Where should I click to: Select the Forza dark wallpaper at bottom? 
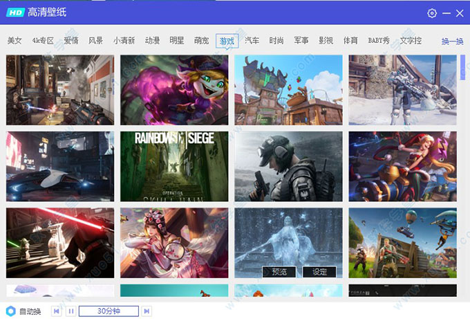[402, 291]
